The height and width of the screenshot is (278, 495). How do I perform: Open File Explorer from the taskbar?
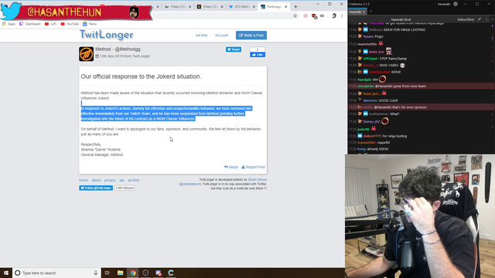pyautogui.click(x=121, y=273)
